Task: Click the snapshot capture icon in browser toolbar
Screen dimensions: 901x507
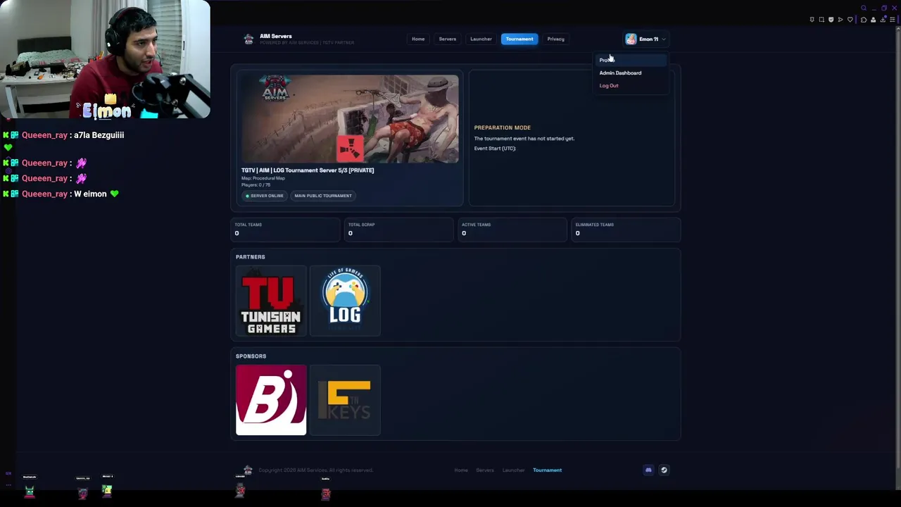Action: [821, 20]
